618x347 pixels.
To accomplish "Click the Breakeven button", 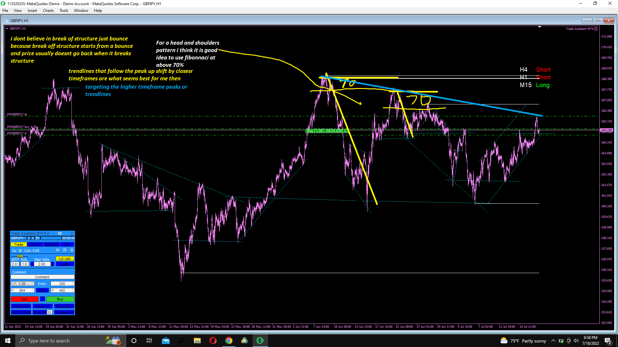I will (64, 312).
